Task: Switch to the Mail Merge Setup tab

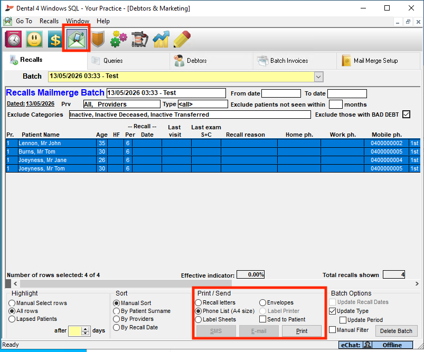Action: click(x=378, y=61)
